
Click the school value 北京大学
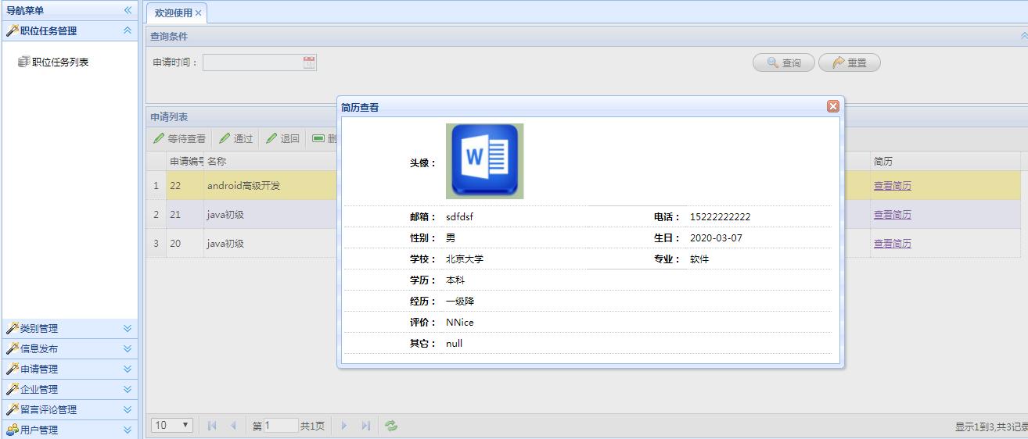465,259
